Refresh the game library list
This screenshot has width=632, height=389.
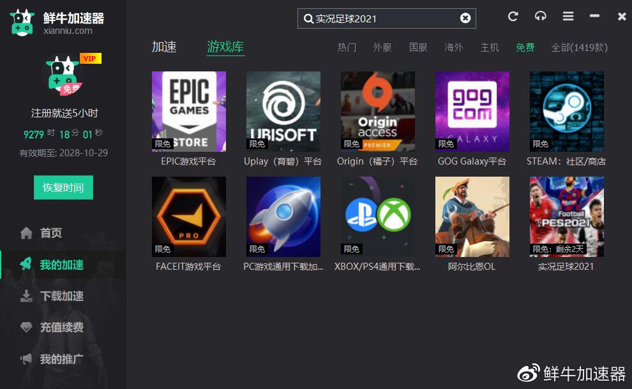pyautogui.click(x=513, y=17)
